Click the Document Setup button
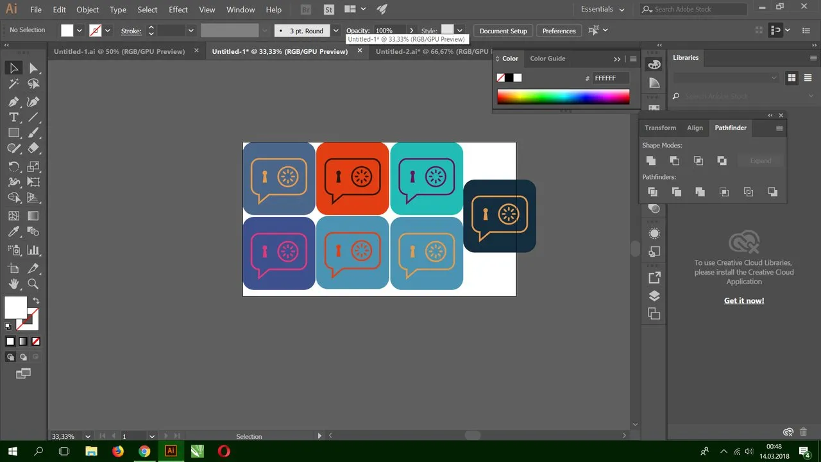Screen dimensions: 821x462 click(504, 31)
